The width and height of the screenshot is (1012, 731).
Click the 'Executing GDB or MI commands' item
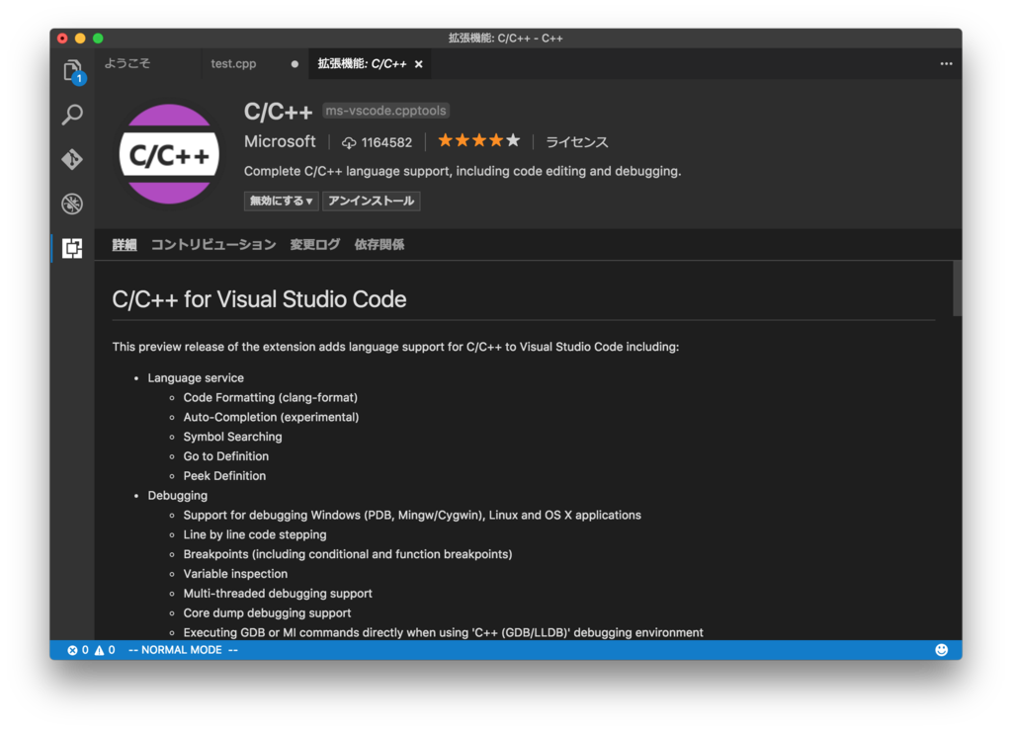click(444, 632)
